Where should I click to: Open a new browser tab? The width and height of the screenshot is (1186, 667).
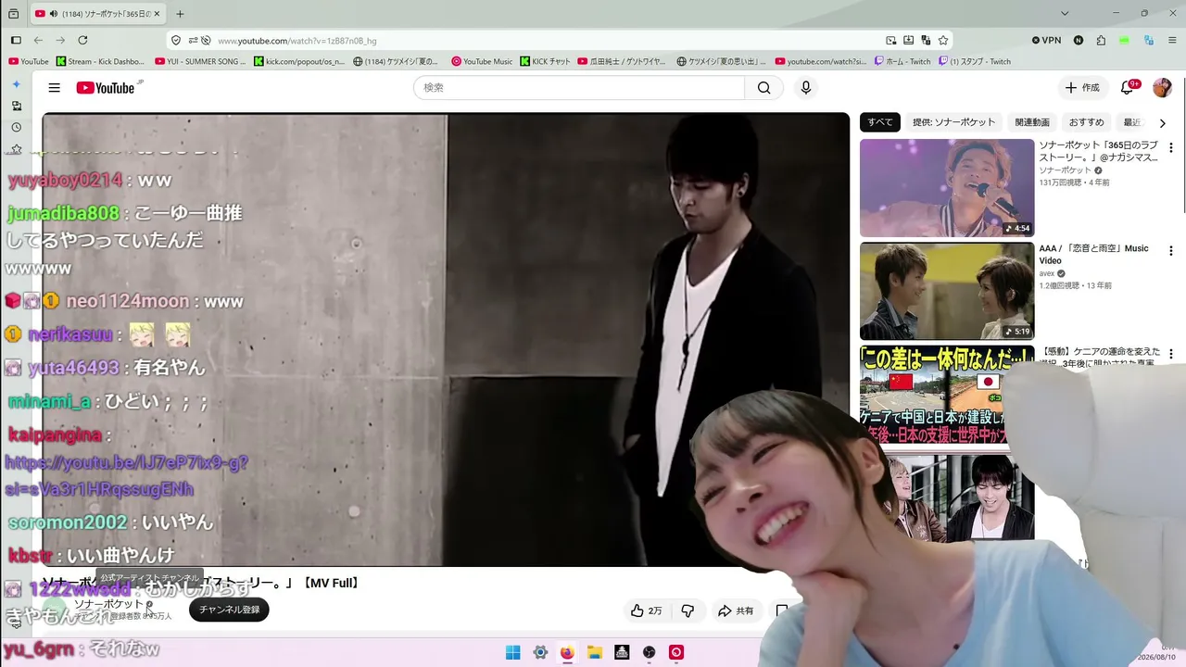coord(180,14)
